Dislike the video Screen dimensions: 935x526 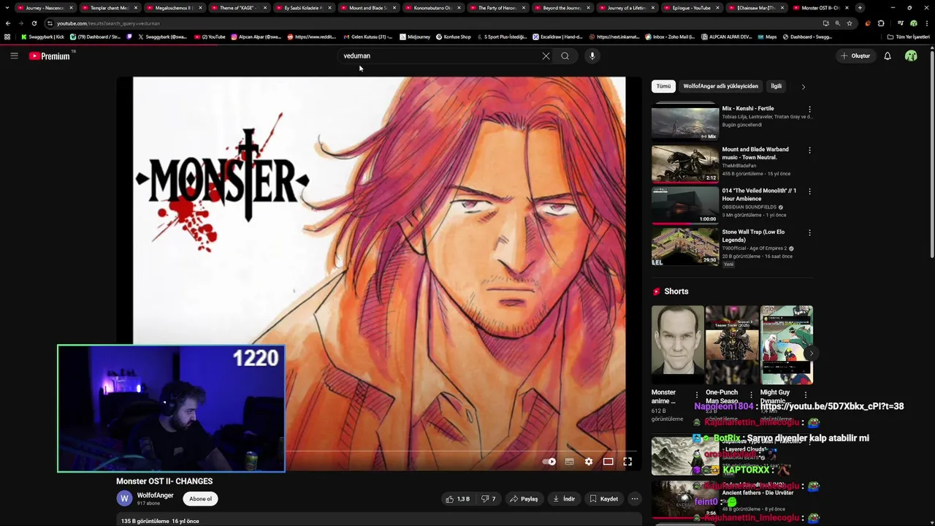click(488, 499)
